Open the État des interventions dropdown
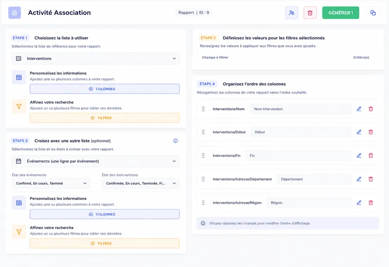The width and height of the screenshot is (389, 267). 140,183
